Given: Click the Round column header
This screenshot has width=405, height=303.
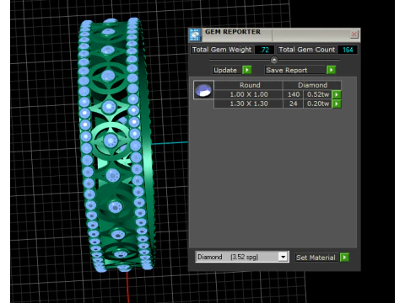Looking at the screenshot, I should tap(248, 85).
